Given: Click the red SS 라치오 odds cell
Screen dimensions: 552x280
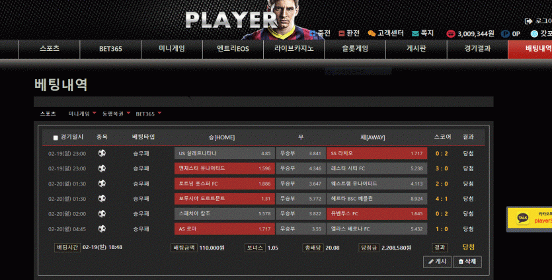Looking at the screenshot, I should [x=377, y=153].
